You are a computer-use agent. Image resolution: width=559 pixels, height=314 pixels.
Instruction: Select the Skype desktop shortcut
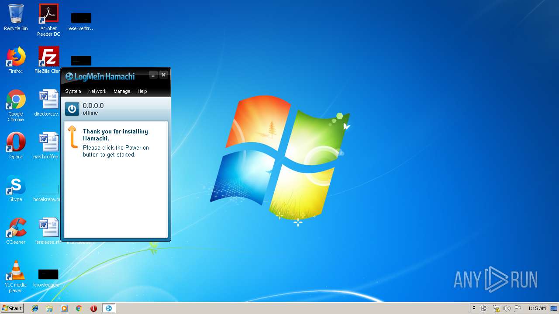(x=16, y=188)
